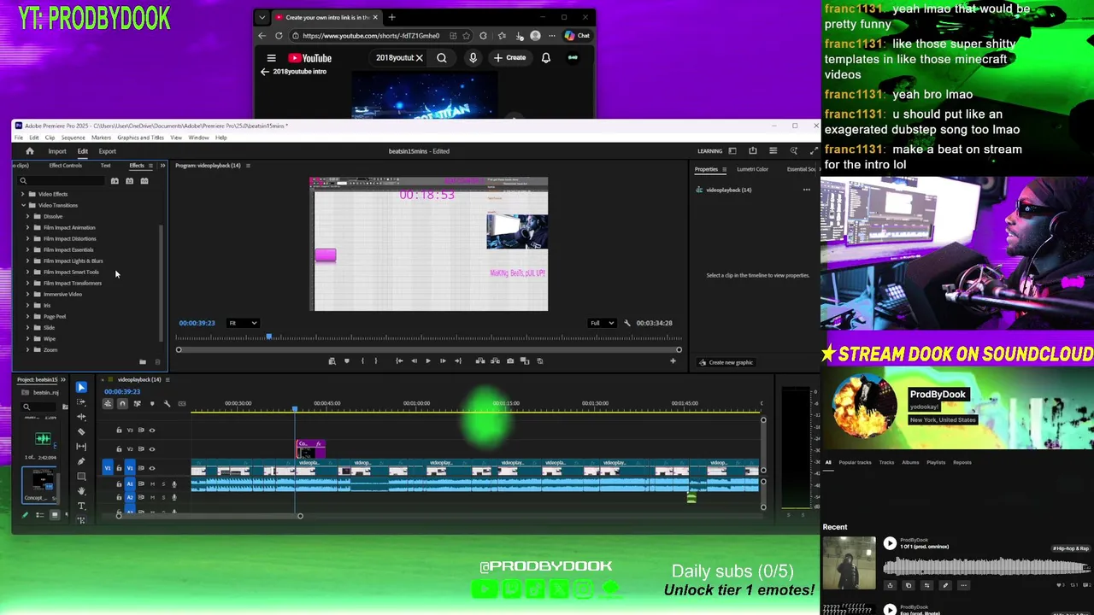Click Mark Out bracket button
Image resolution: width=1094 pixels, height=615 pixels.
375,360
